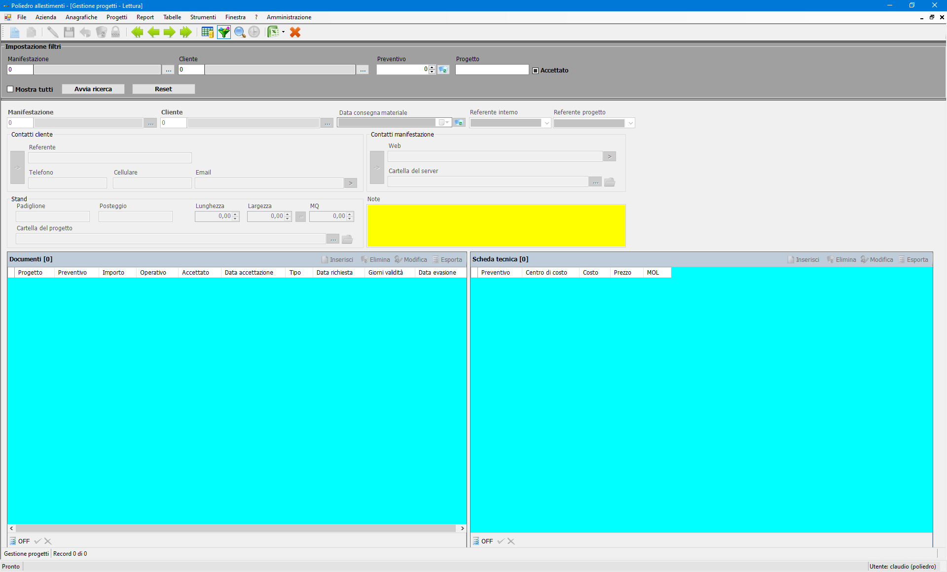The image size is (947, 572).
Task: Click the trash bin delete icon
Action: point(101,32)
